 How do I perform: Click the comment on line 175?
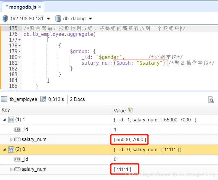pos(105,28)
